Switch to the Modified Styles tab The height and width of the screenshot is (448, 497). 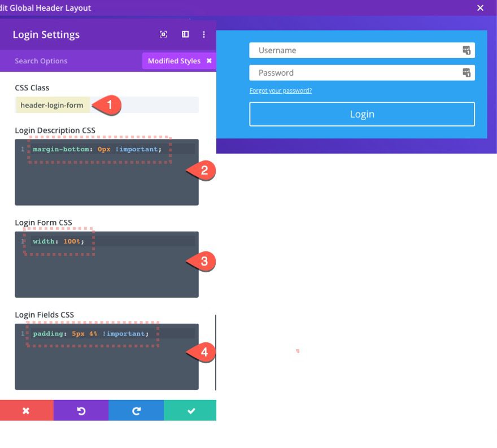coord(173,60)
